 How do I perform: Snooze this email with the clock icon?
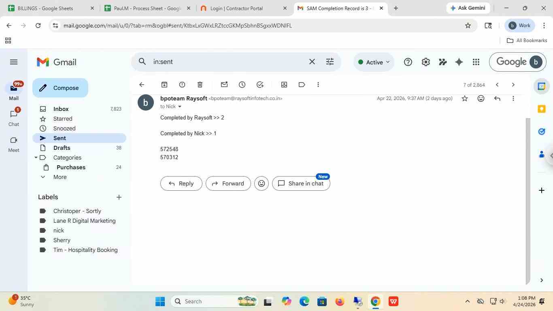tap(242, 85)
